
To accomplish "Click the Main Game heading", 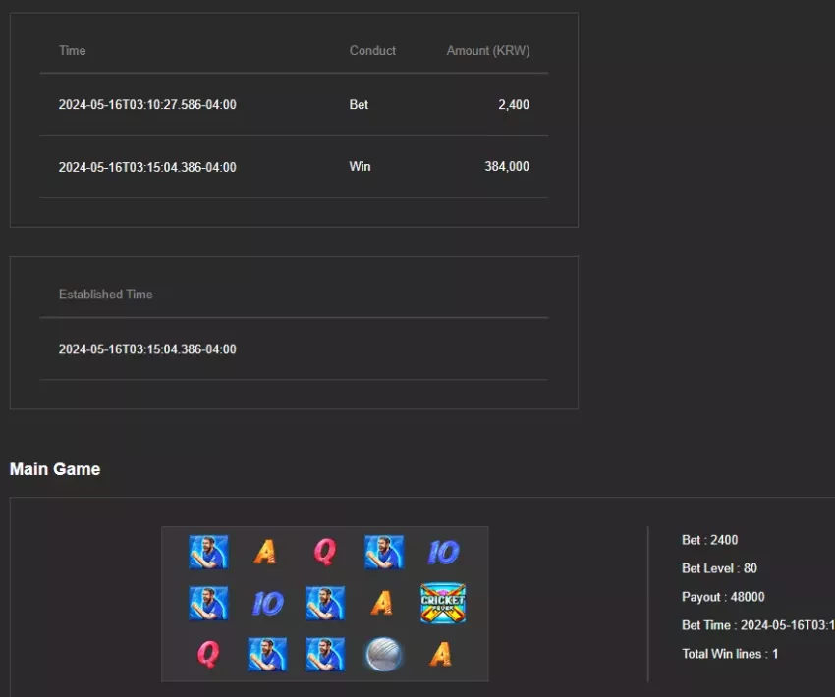I will pyautogui.click(x=55, y=468).
